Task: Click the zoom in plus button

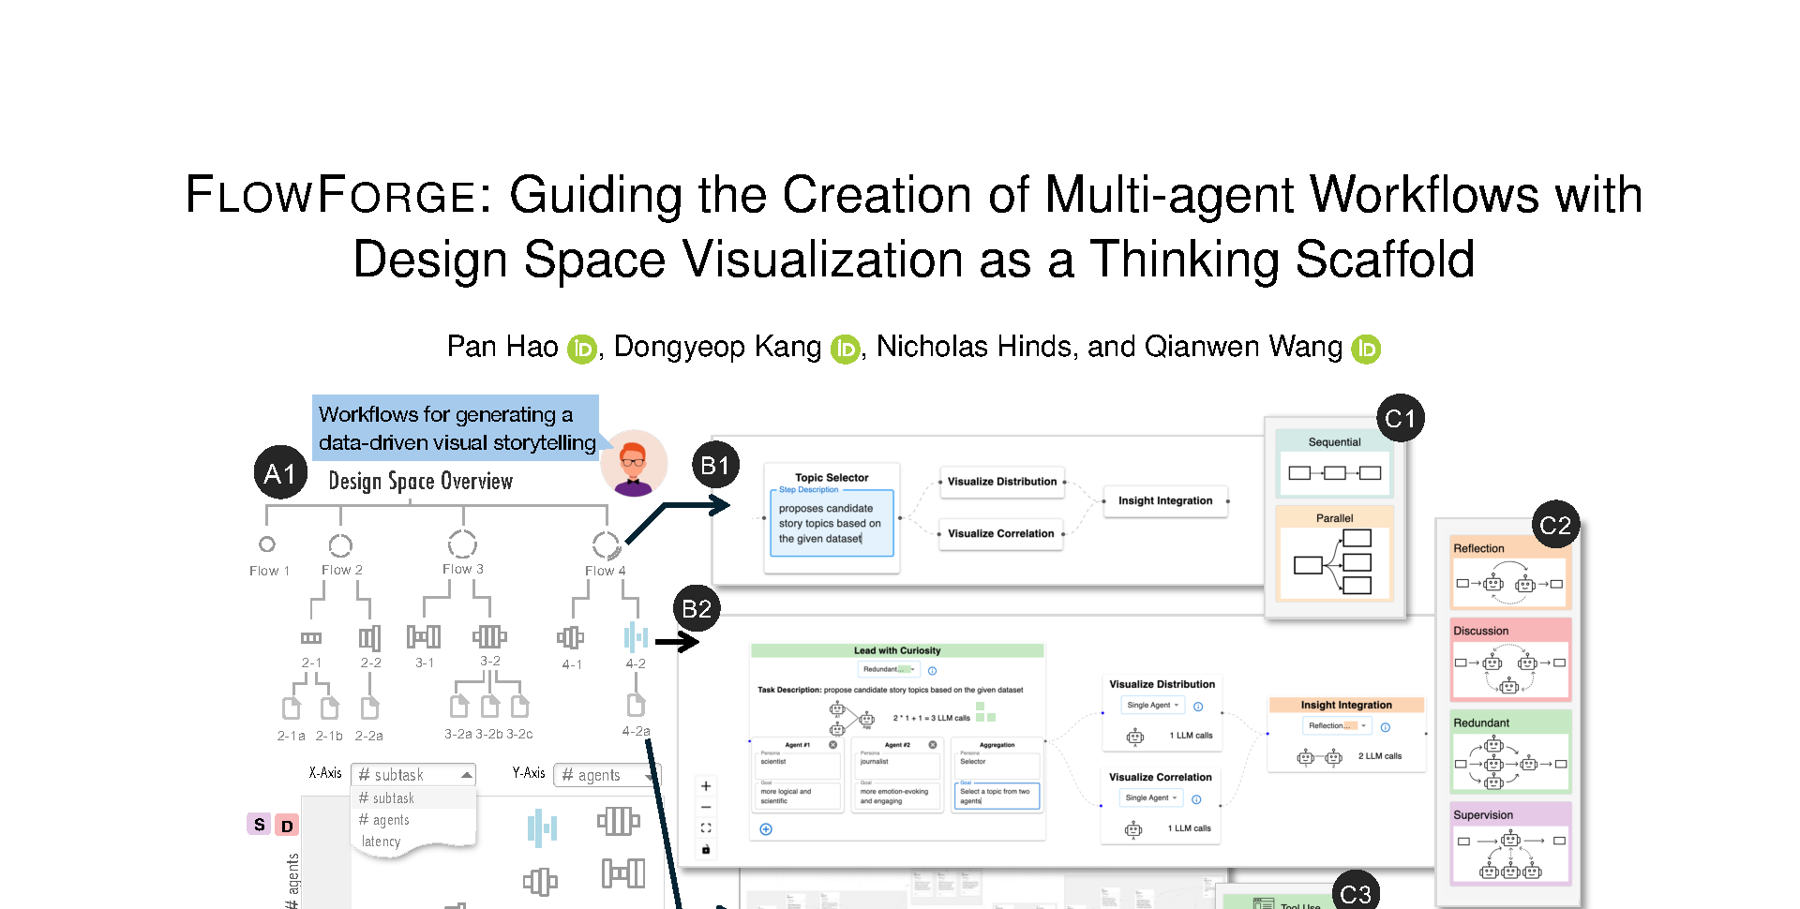Action: click(x=706, y=786)
